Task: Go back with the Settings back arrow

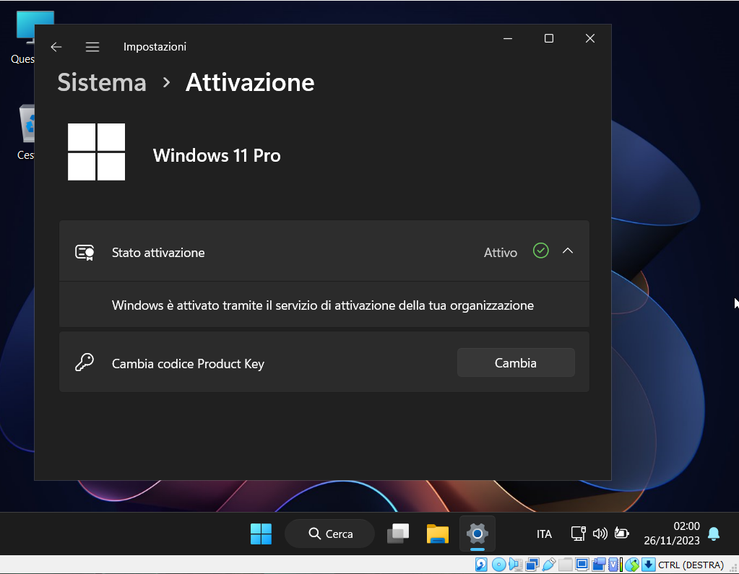Action: click(56, 47)
